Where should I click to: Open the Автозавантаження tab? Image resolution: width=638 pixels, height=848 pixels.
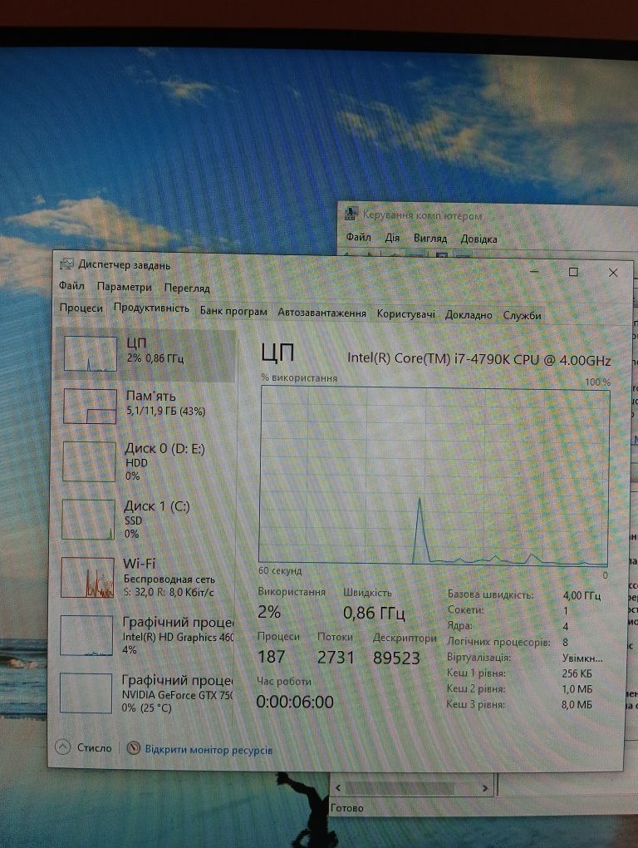321,313
